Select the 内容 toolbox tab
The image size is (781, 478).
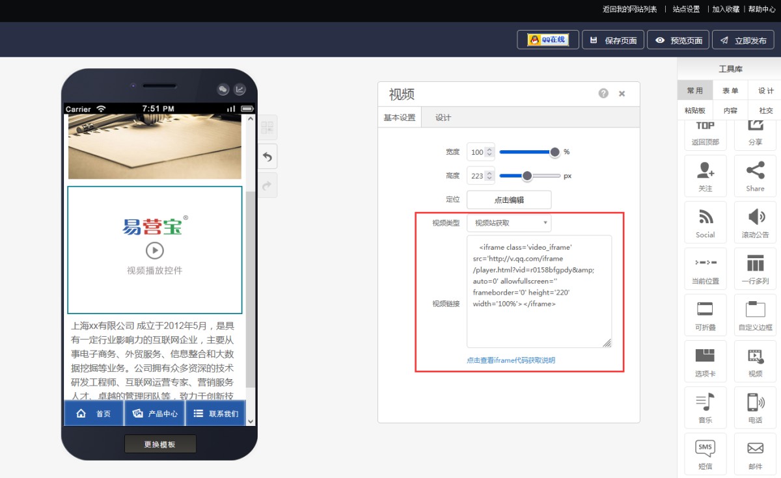pyautogui.click(x=730, y=111)
